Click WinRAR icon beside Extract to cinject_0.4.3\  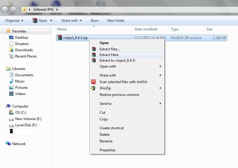(94, 60)
